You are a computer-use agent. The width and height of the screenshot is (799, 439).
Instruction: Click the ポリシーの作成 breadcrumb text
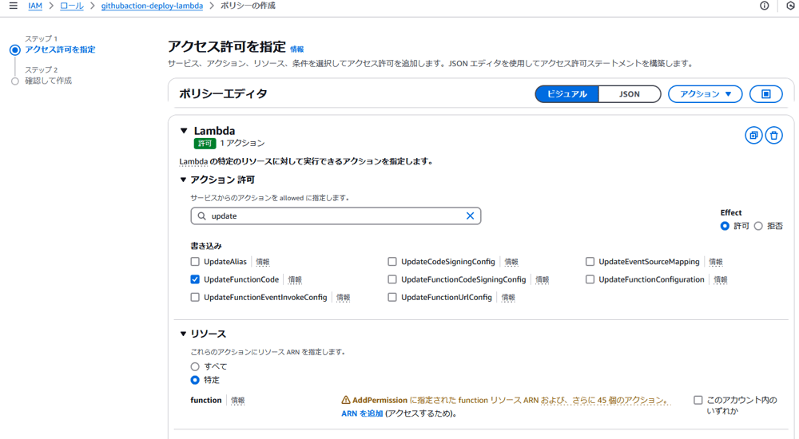click(x=248, y=6)
